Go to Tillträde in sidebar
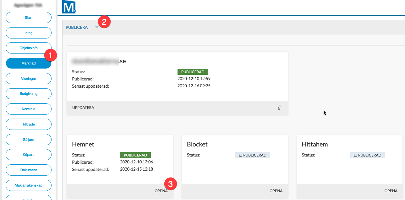This screenshot has width=405, height=200. (x=29, y=124)
